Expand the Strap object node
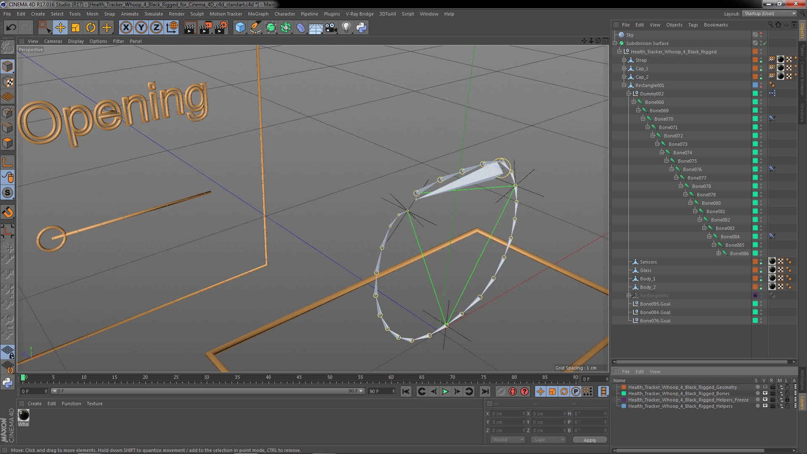The image size is (807, 454). pos(624,60)
